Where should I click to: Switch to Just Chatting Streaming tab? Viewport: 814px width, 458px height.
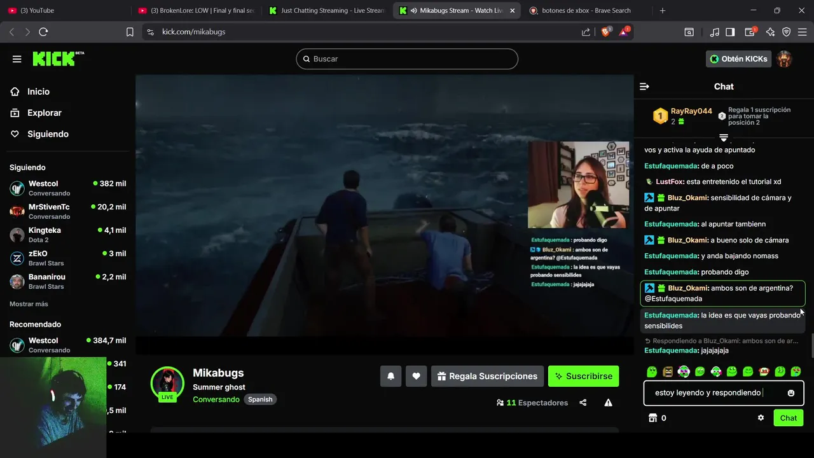click(x=326, y=11)
